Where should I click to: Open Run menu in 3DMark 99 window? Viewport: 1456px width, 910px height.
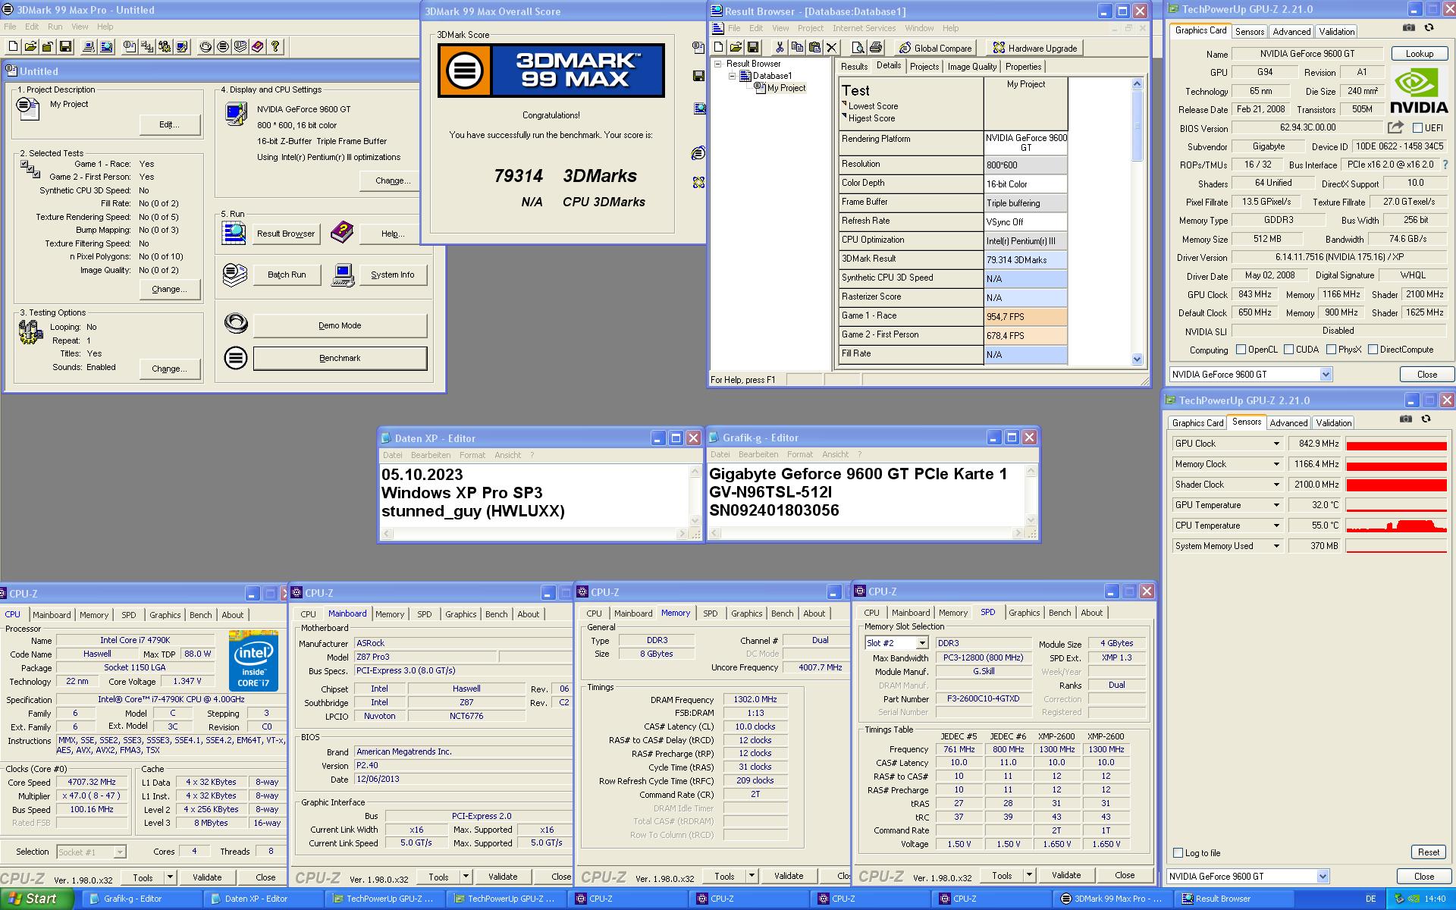point(55,27)
